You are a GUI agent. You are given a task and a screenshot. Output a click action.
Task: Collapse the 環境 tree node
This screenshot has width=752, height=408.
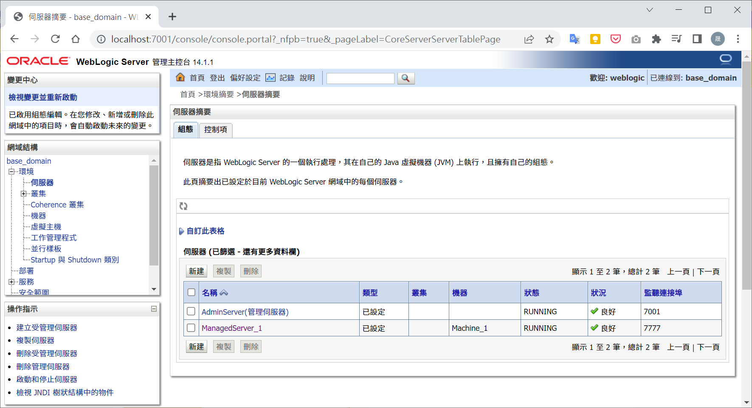11,172
